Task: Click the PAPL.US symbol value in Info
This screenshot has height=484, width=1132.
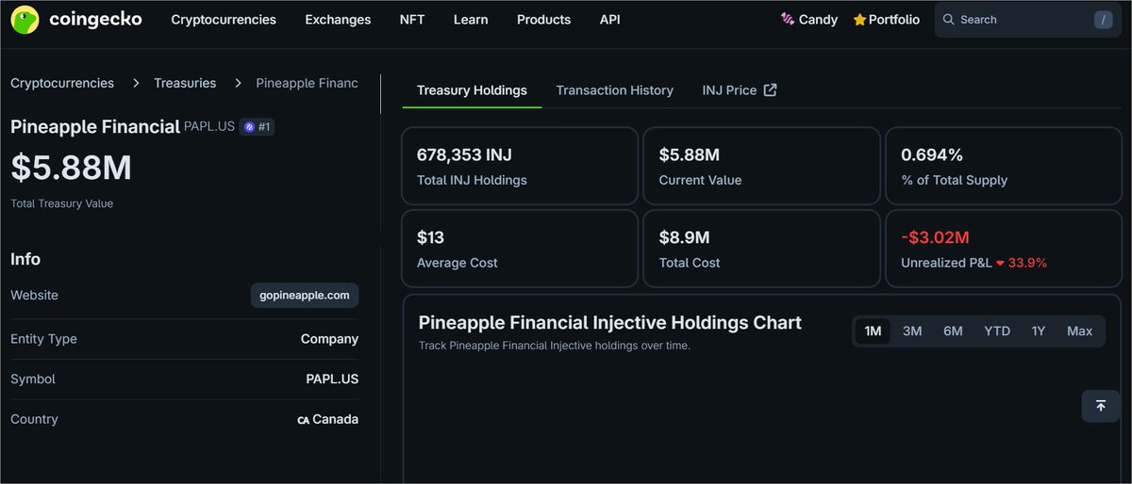Action: click(x=332, y=379)
